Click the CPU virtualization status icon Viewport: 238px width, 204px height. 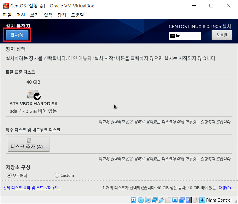click(188, 200)
